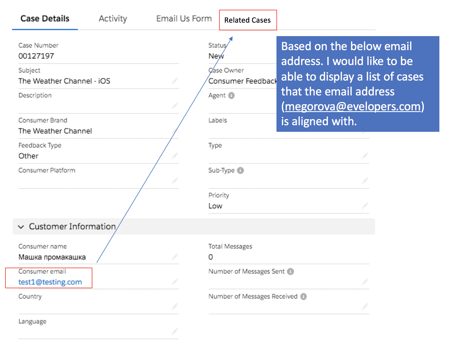452x353 pixels.
Task: Collapse the Customer Information section
Action: [21, 227]
